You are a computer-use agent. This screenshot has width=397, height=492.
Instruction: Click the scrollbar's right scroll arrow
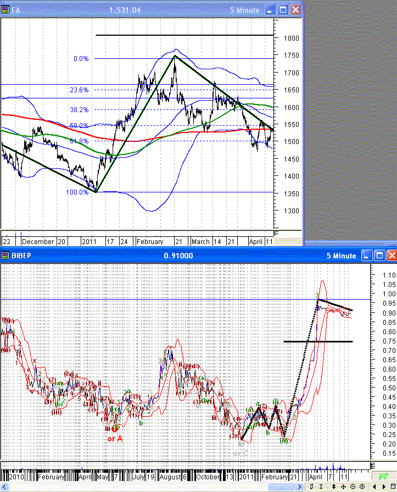point(300,487)
